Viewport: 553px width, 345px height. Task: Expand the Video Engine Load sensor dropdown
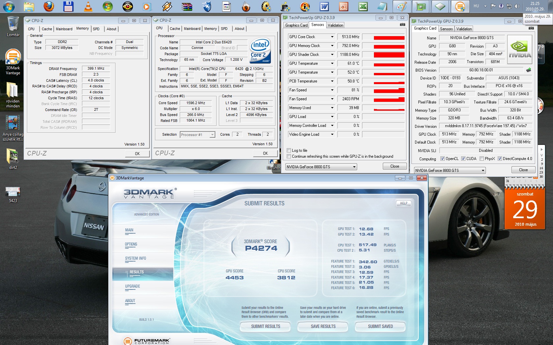(x=332, y=134)
